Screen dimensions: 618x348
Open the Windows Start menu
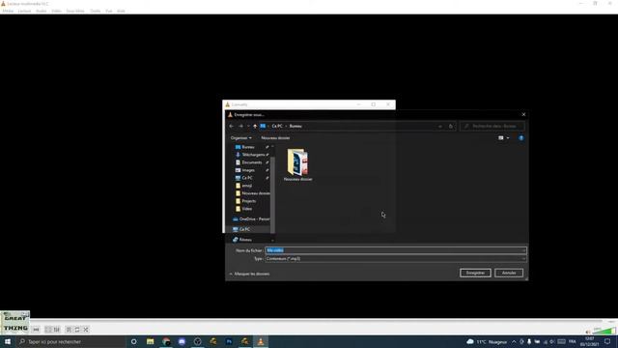coord(8,341)
